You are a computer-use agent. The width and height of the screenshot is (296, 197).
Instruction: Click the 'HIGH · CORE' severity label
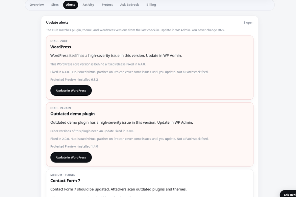click(x=59, y=41)
